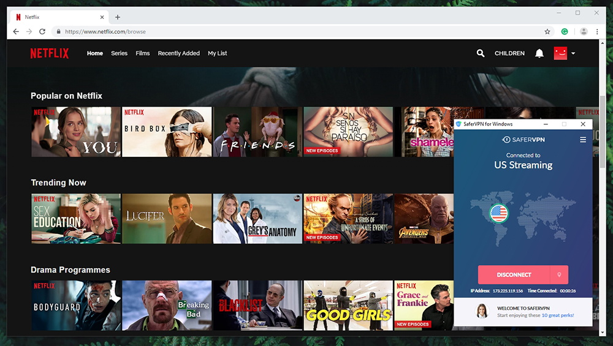Open the Grace and Frankie thumbnail
The image size is (613, 346).
[x=424, y=306]
